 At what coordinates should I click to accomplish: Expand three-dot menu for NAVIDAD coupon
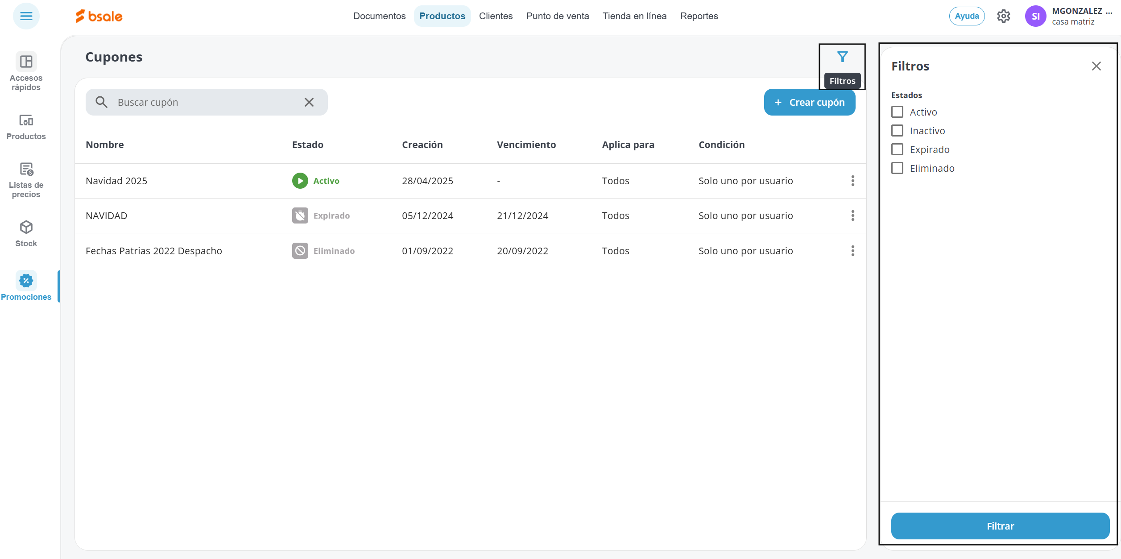(x=852, y=215)
